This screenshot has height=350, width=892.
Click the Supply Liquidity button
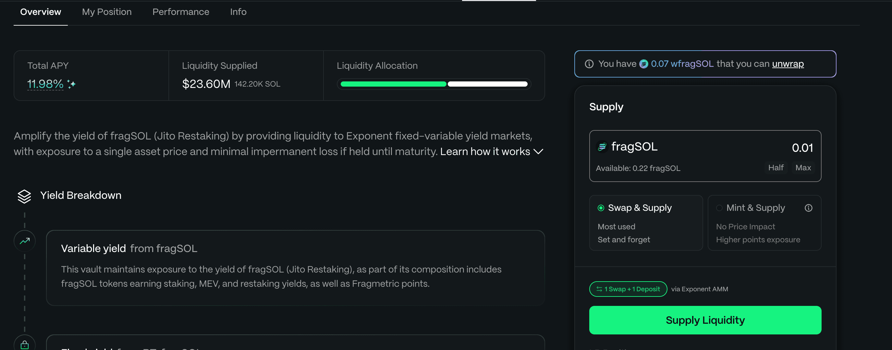click(x=705, y=320)
